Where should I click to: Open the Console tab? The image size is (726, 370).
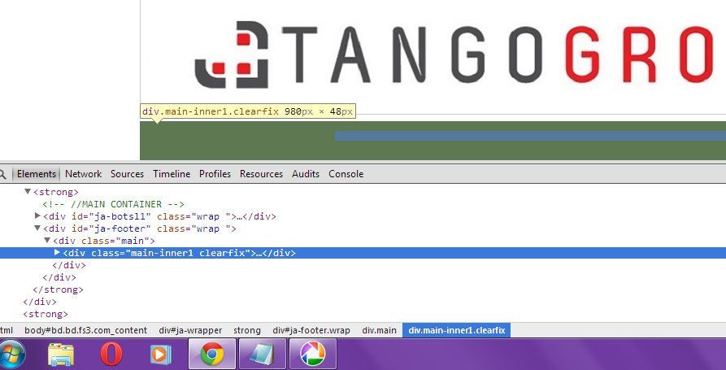346,174
